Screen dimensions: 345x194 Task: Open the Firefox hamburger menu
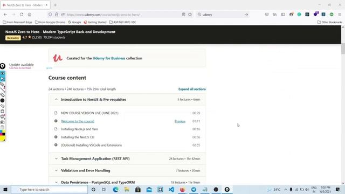click(340, 15)
